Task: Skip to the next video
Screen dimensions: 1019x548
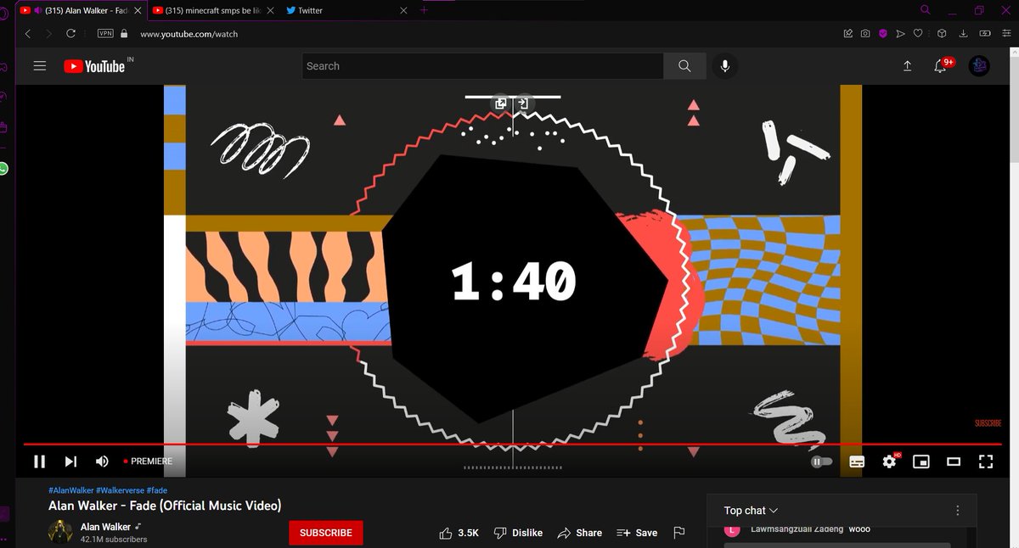Action: tap(70, 461)
